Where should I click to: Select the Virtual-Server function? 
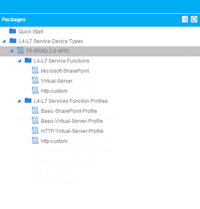tap(57, 81)
